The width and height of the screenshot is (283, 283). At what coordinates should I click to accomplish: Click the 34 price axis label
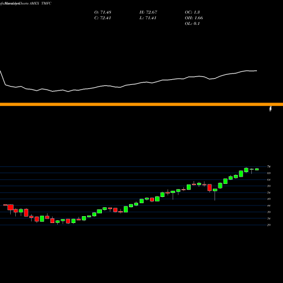click(x=269, y=218)
